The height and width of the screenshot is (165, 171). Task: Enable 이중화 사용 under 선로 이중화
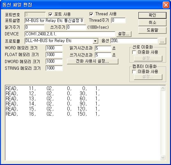(x=134, y=52)
